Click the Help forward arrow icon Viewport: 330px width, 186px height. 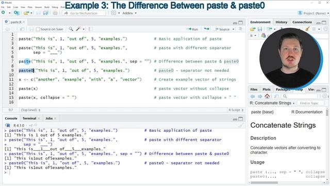pos(260,97)
